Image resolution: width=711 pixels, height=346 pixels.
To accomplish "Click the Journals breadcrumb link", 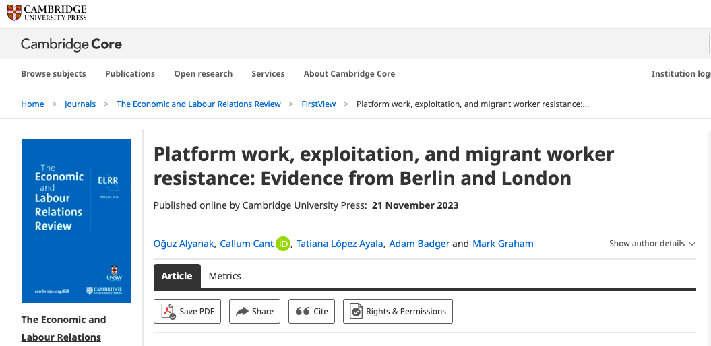I will click(80, 104).
